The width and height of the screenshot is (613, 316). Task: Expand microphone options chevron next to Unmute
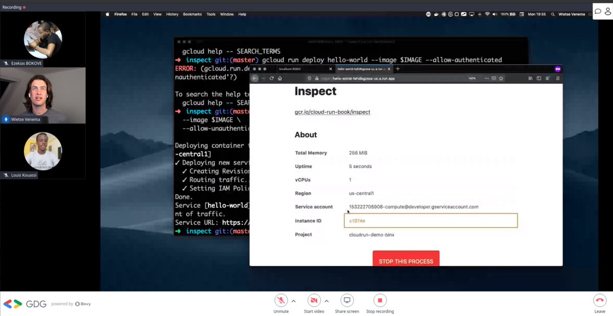pyautogui.click(x=293, y=300)
